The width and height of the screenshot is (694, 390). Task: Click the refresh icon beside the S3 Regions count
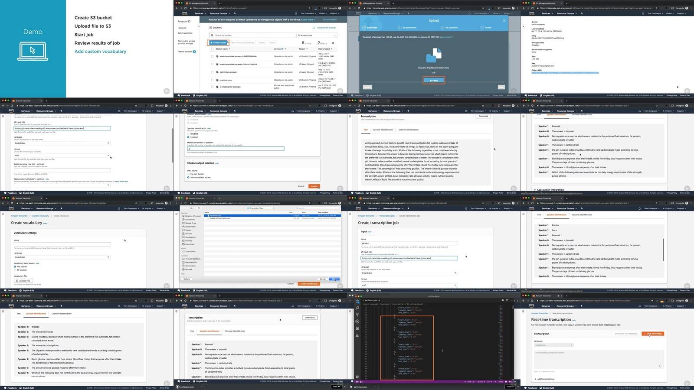(333, 43)
